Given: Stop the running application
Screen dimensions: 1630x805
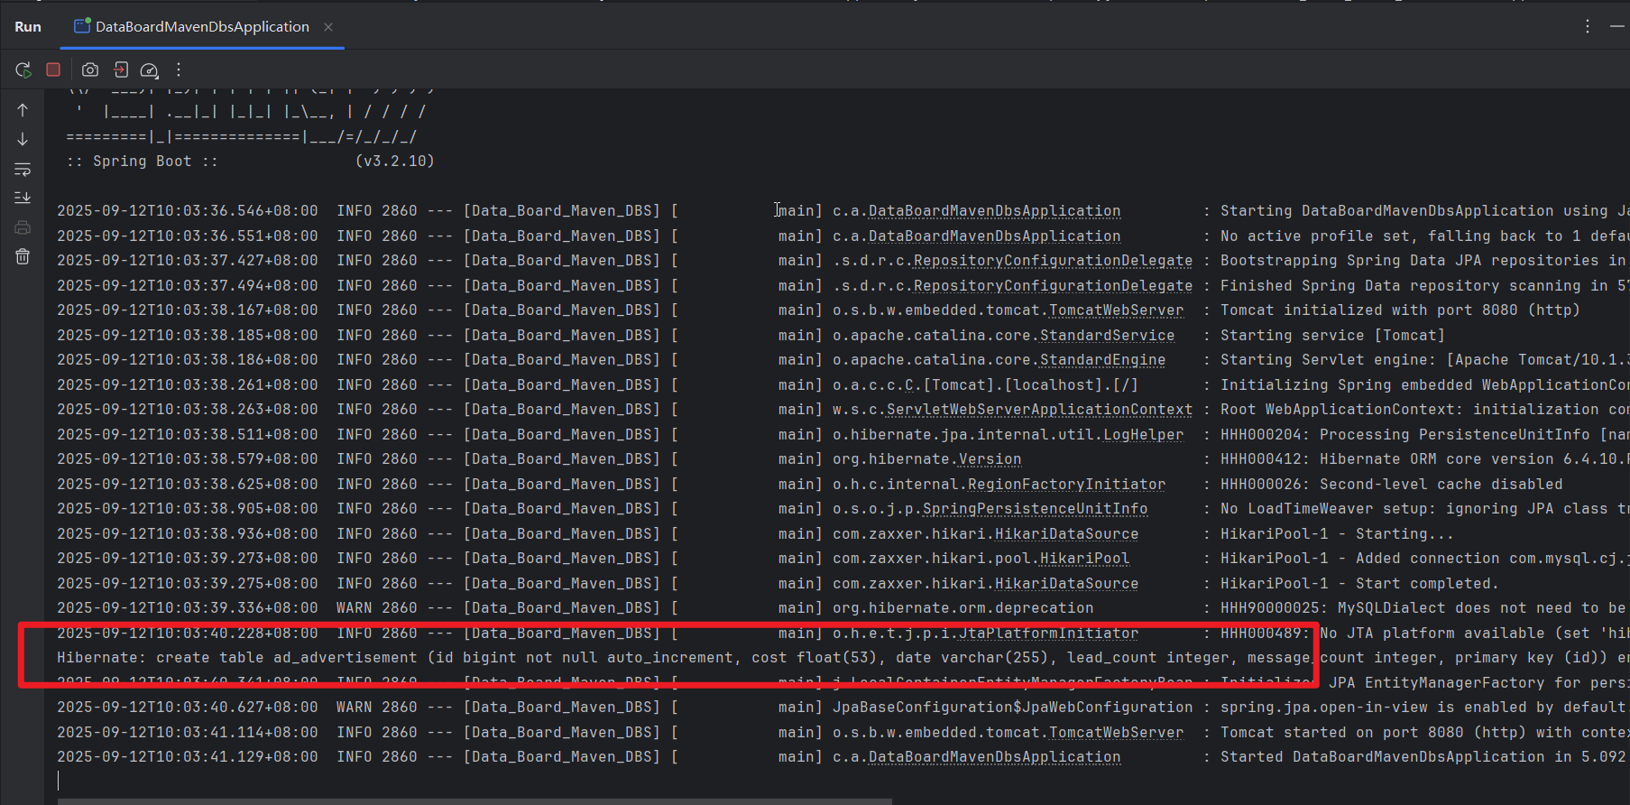Looking at the screenshot, I should 53,69.
